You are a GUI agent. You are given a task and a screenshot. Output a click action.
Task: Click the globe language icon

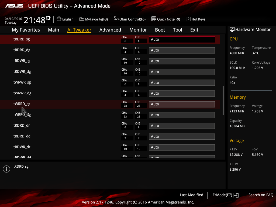coord(59,19)
